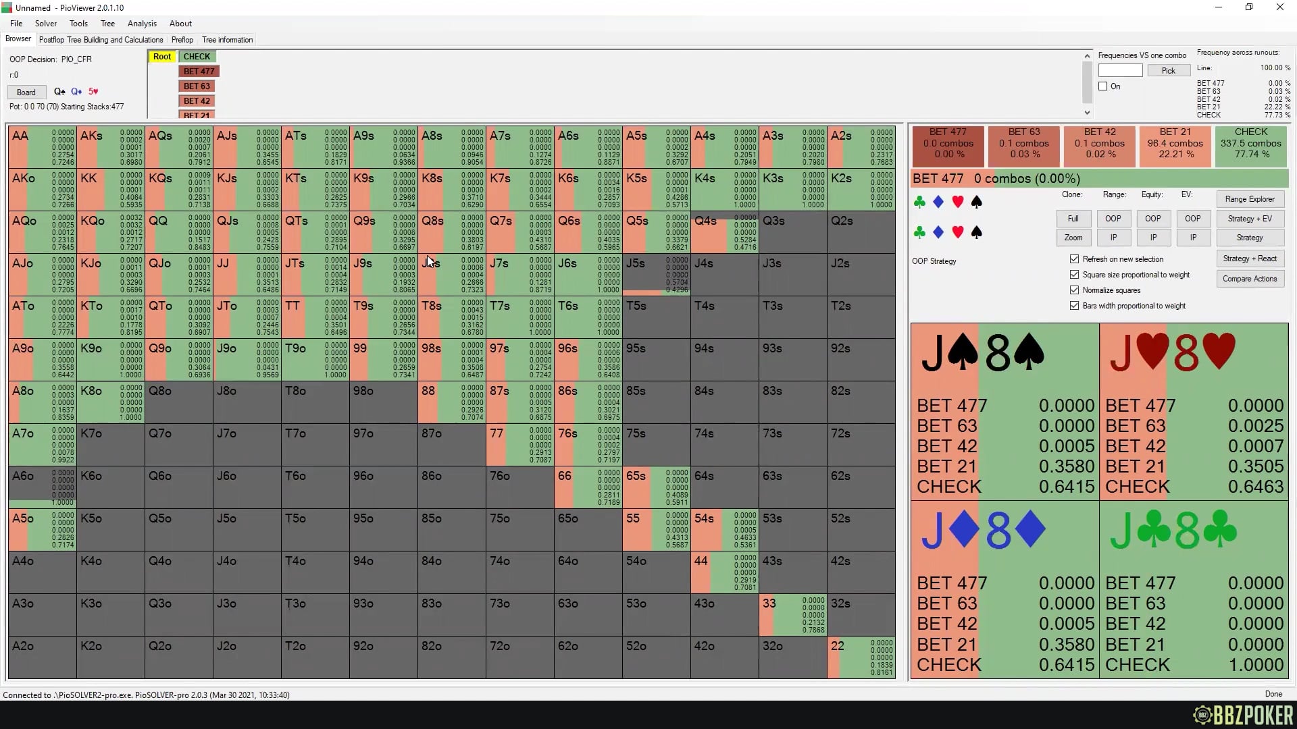The height and width of the screenshot is (729, 1297).
Task: Select the CHECK action header showing 337.5 combos
Action: click(1250, 146)
